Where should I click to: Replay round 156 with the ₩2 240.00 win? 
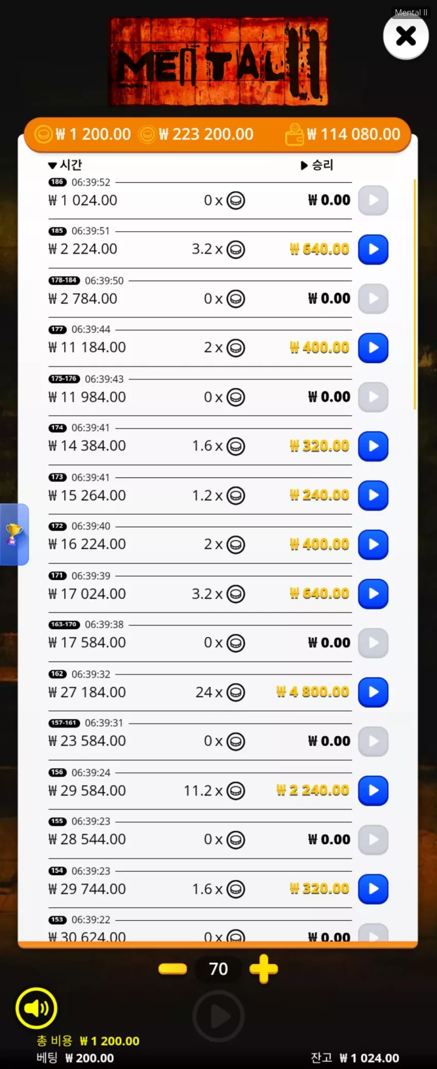[373, 790]
